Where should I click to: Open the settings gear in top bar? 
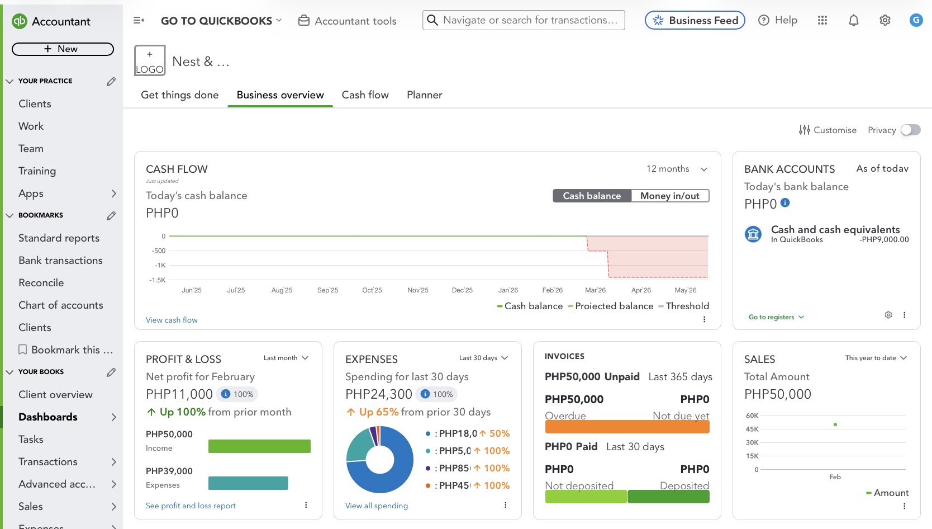click(885, 21)
